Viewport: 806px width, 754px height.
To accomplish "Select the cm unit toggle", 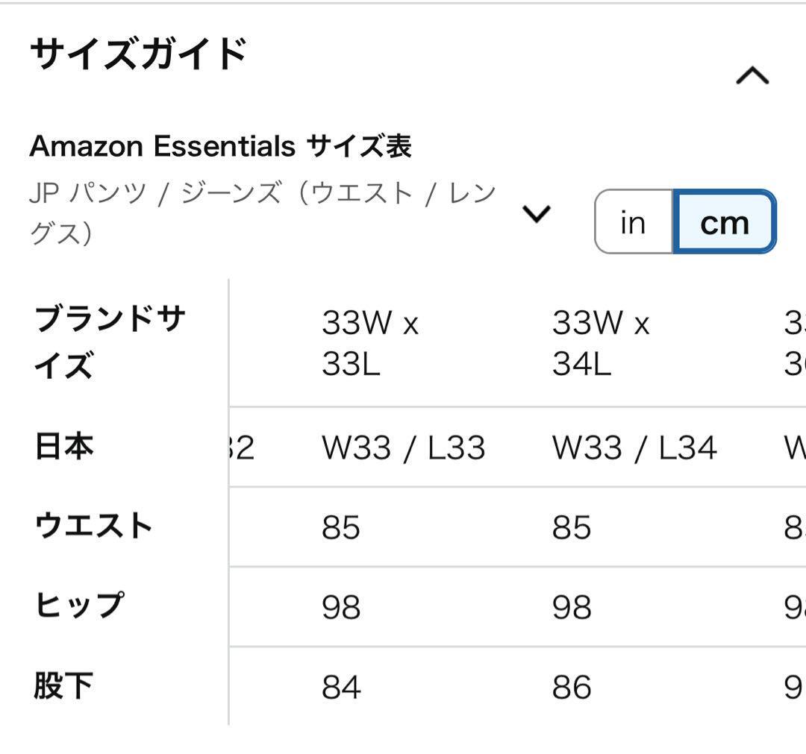I will [x=724, y=222].
